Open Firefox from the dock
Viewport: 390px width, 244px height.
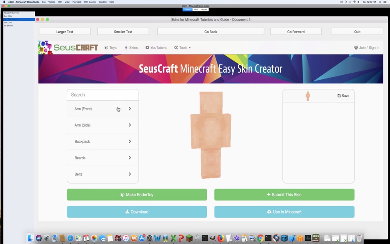[220, 238]
